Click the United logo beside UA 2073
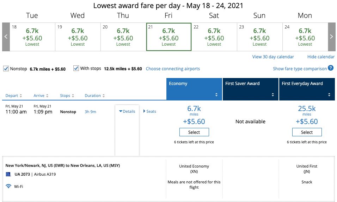 coord(8,174)
